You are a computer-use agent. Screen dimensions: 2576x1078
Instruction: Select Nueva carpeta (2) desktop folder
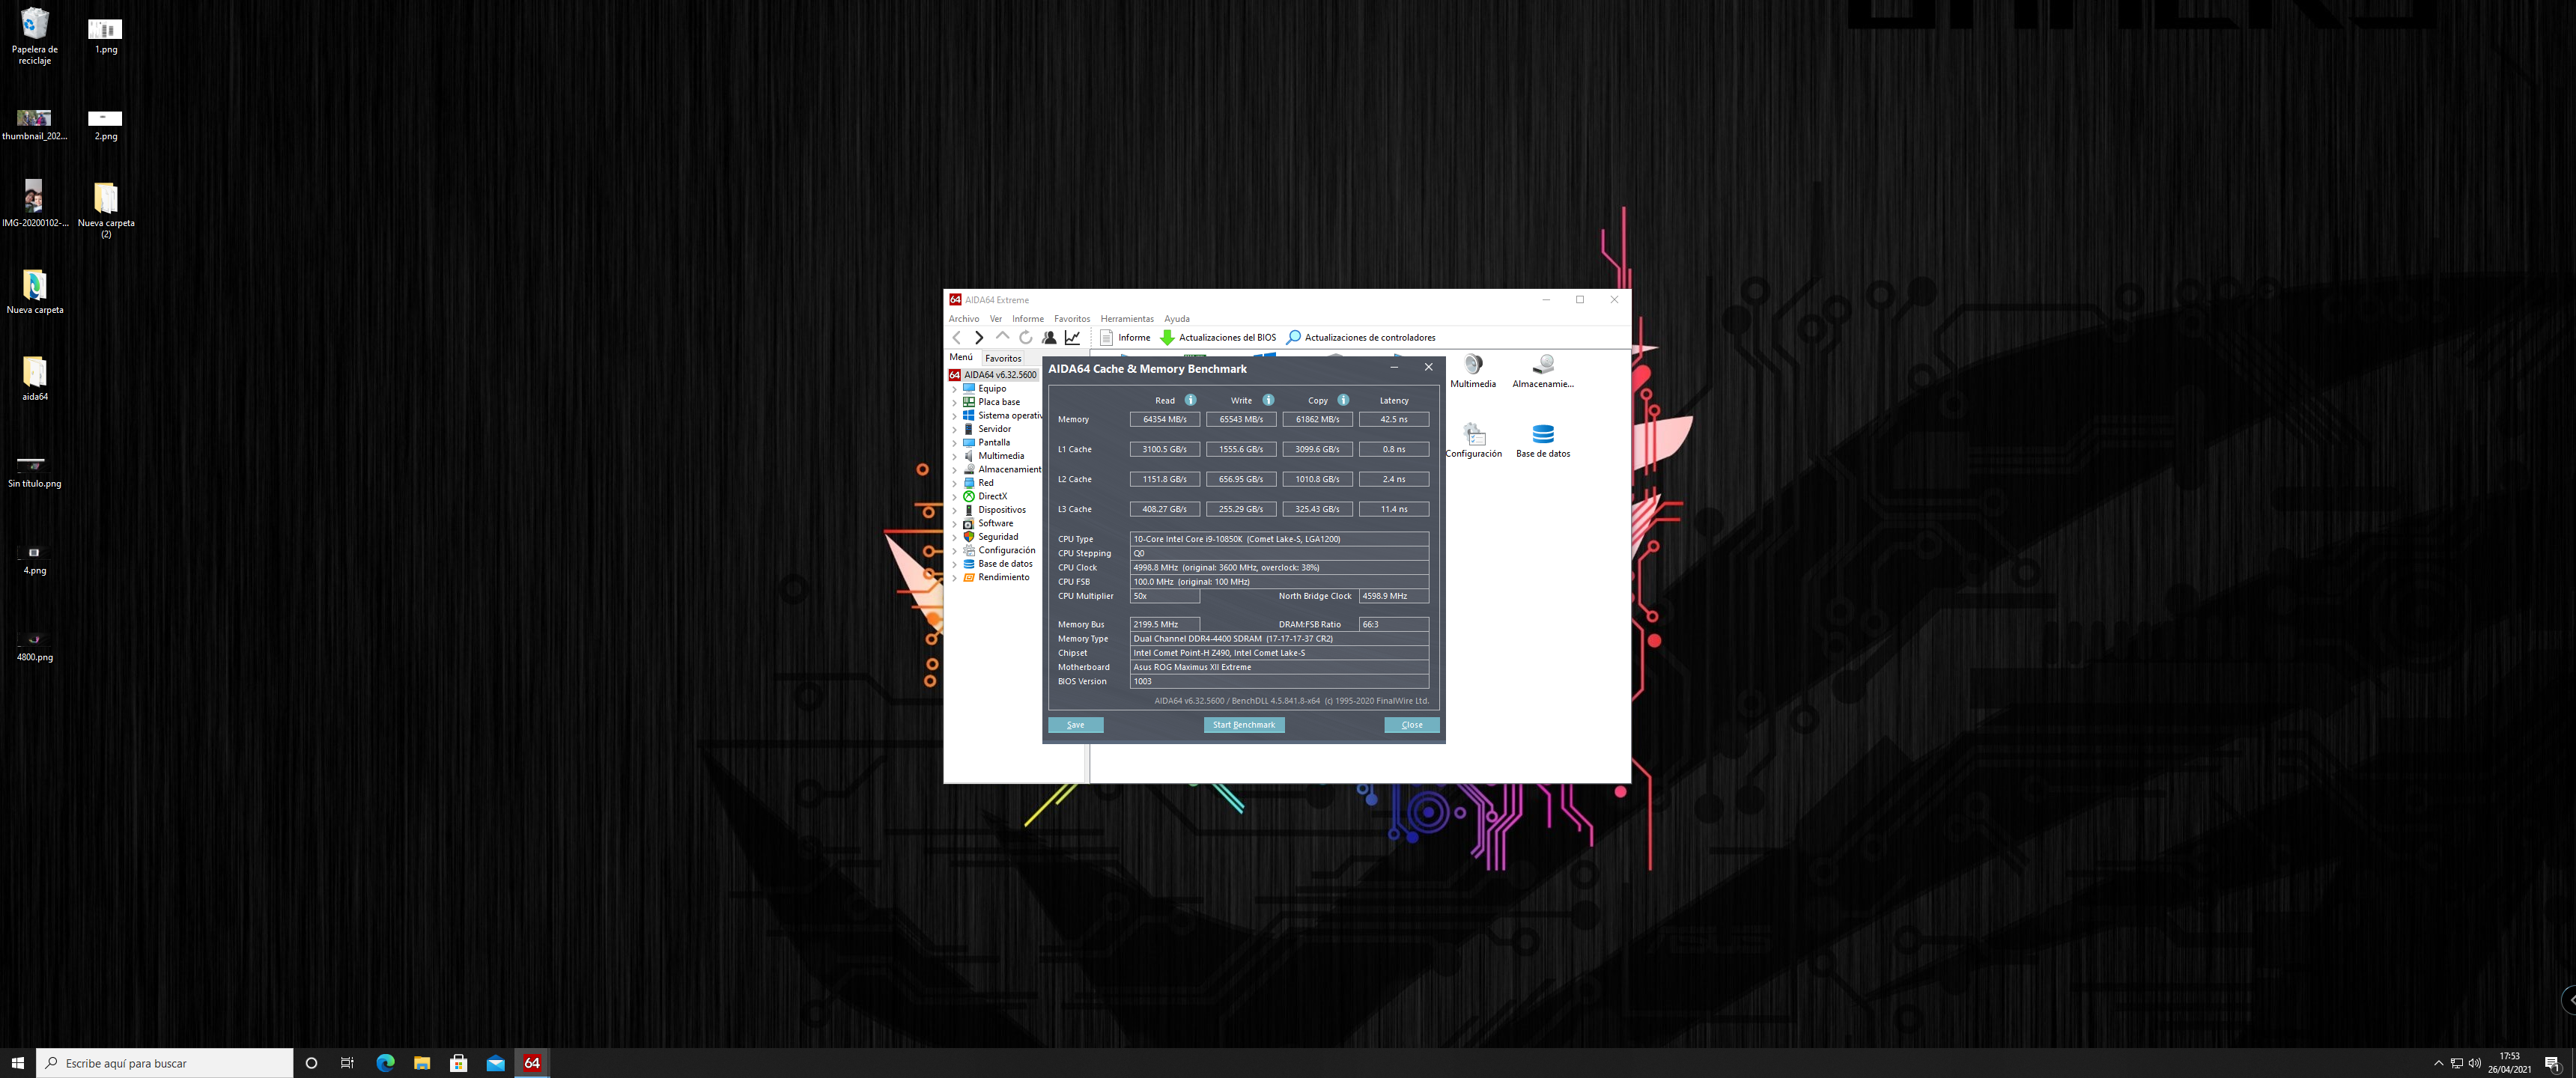(106, 210)
